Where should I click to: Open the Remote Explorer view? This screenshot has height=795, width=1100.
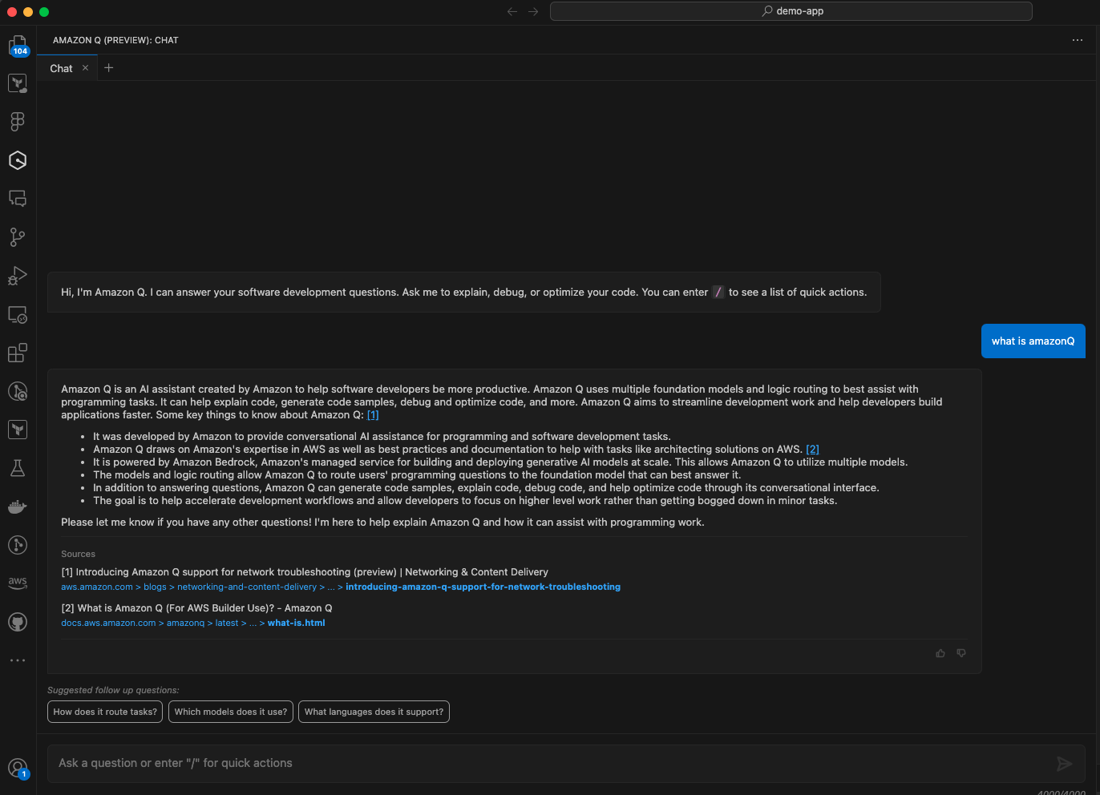[18, 314]
